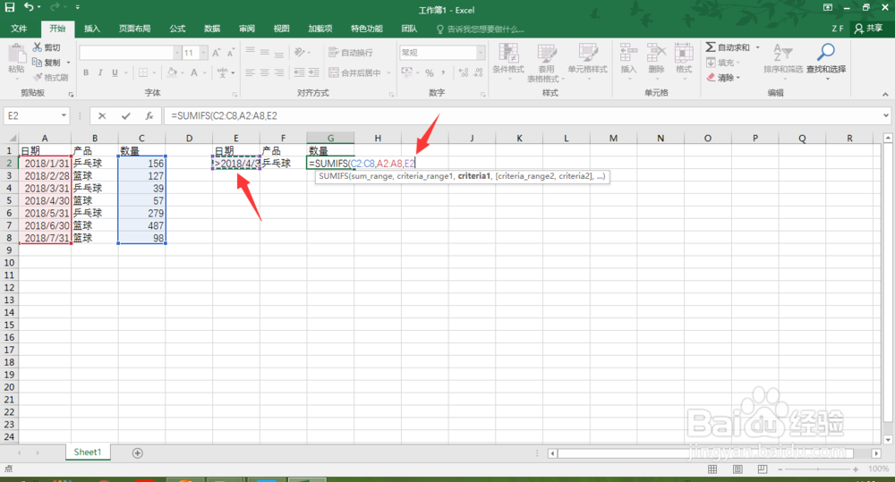Click the Format Painter button
The width and height of the screenshot is (895, 482).
[51, 77]
